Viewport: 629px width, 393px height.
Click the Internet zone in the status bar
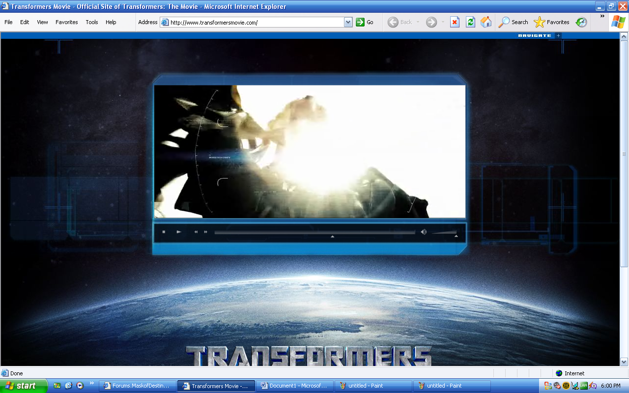(x=570, y=373)
